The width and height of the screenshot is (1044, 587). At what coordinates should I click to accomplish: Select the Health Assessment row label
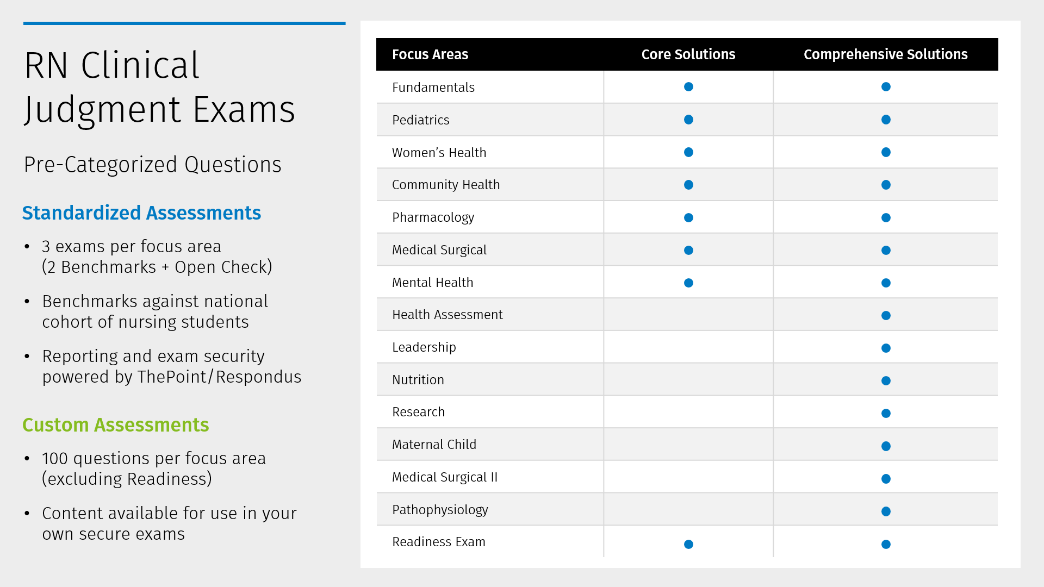pyautogui.click(x=448, y=315)
